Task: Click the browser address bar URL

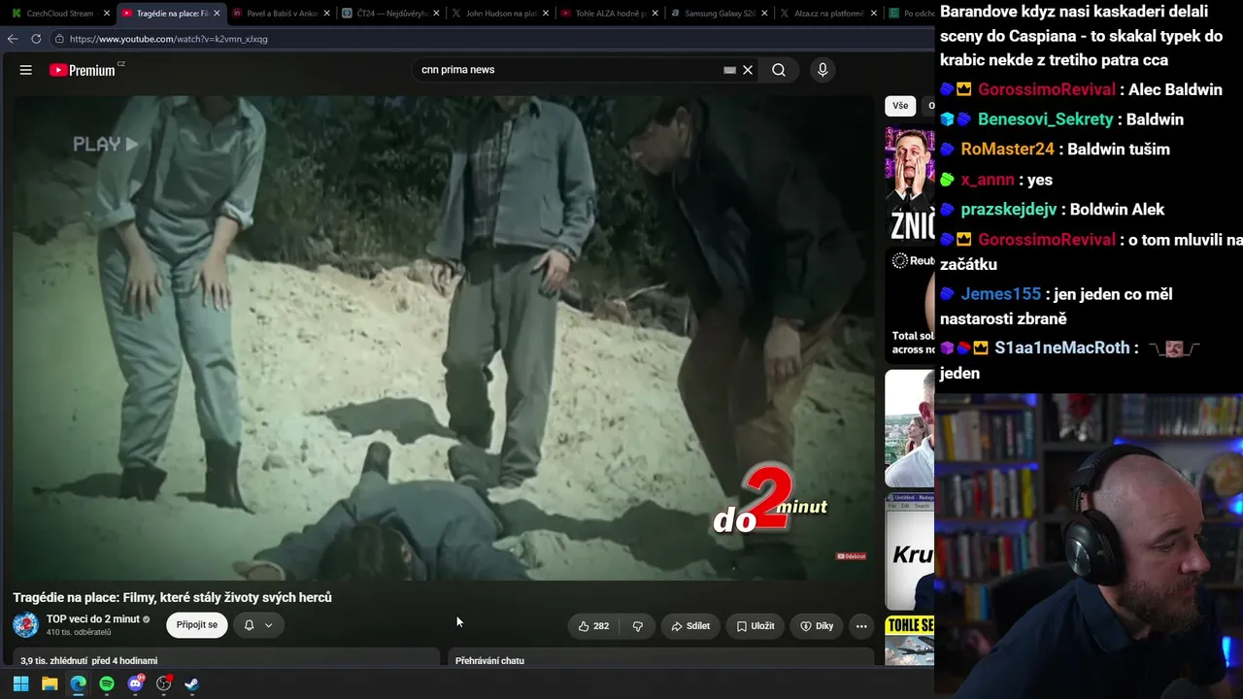Action: point(169,39)
